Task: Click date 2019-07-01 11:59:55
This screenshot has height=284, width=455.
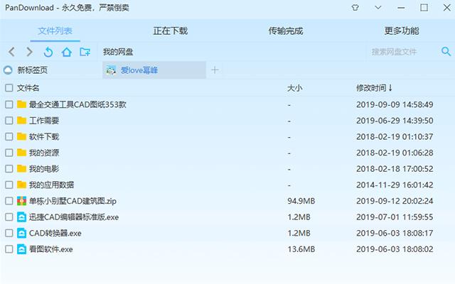Action: coord(395,217)
